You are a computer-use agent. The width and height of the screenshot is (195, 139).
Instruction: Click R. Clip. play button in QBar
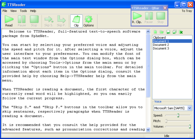(x=137, y=18)
